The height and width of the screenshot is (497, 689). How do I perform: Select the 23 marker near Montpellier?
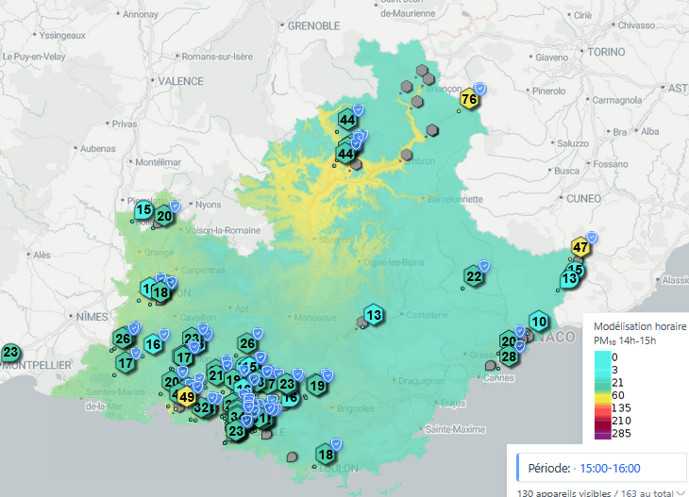point(10,354)
